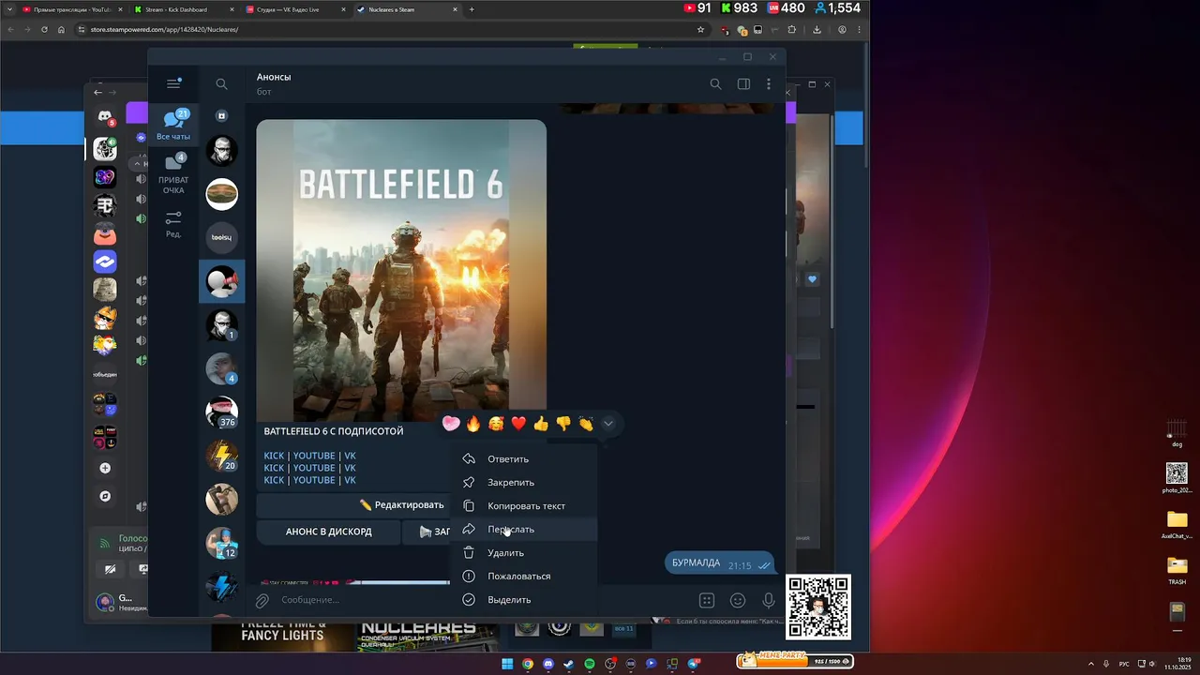
Task: Open the 'ПРИВАТ ОЧКА' folder
Action: pyautogui.click(x=173, y=173)
